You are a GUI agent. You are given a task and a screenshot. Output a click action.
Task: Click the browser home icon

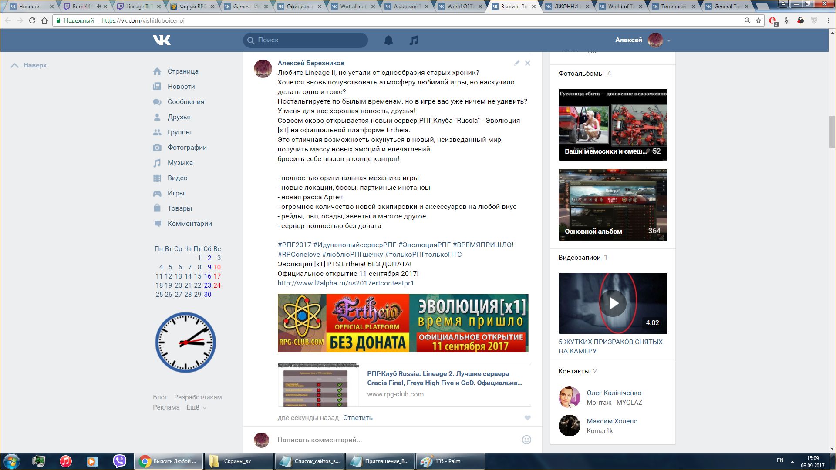[x=44, y=20]
